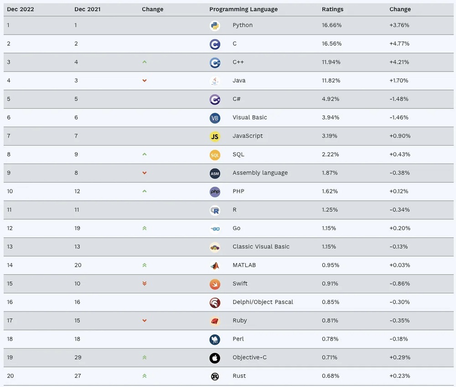Viewport: 456px width, 387px height.
Task: Click the double down arrow in Swift row
Action: pos(145,284)
